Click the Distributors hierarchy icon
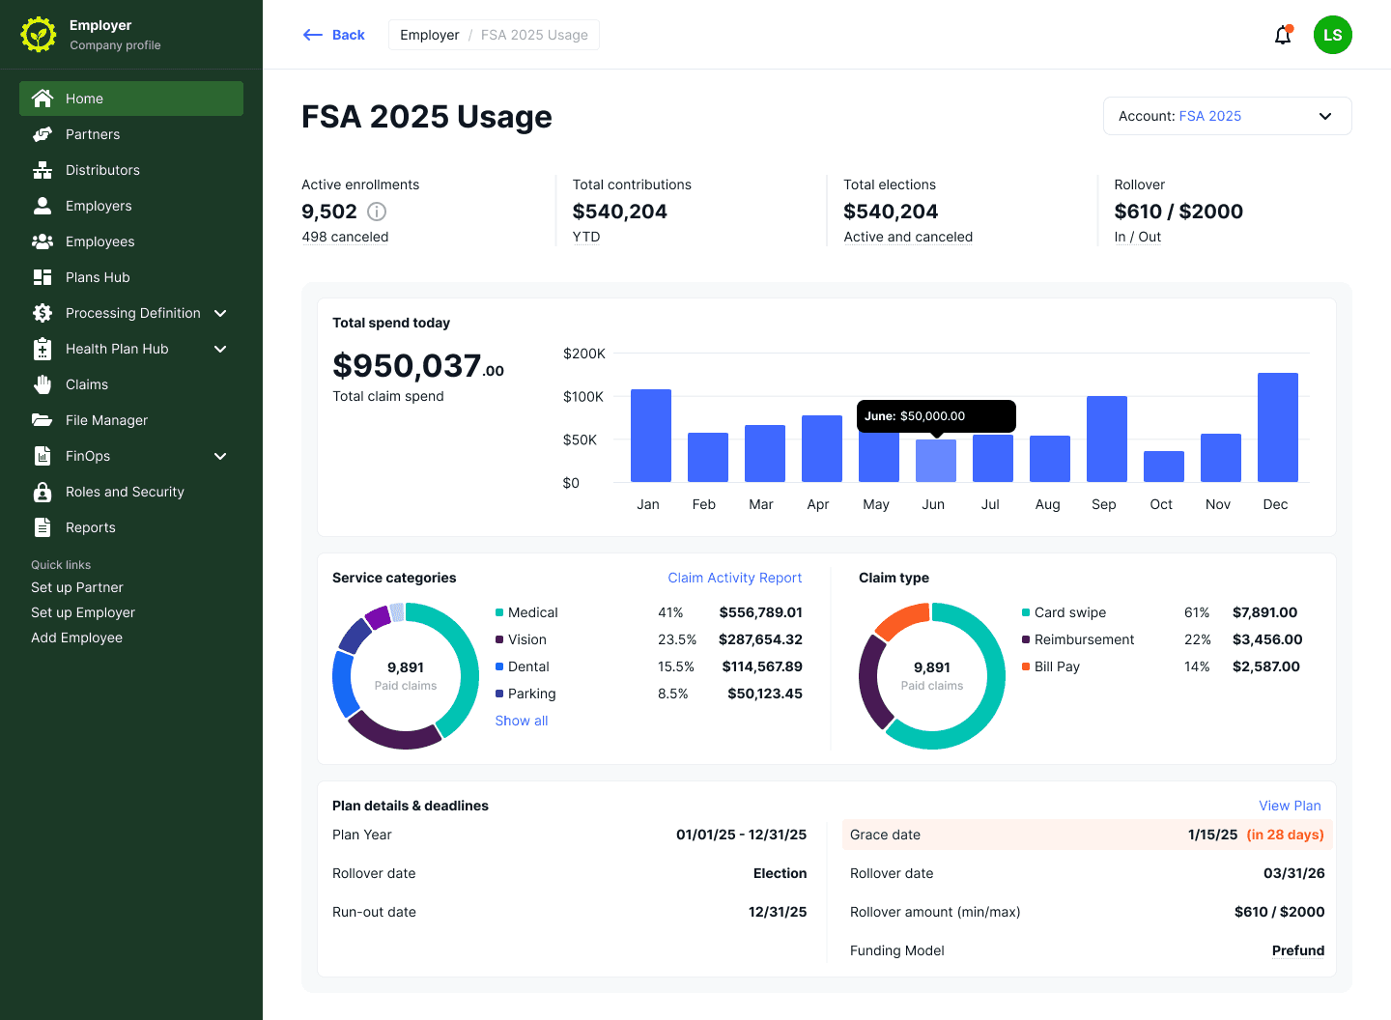Image resolution: width=1391 pixels, height=1020 pixels. [43, 170]
